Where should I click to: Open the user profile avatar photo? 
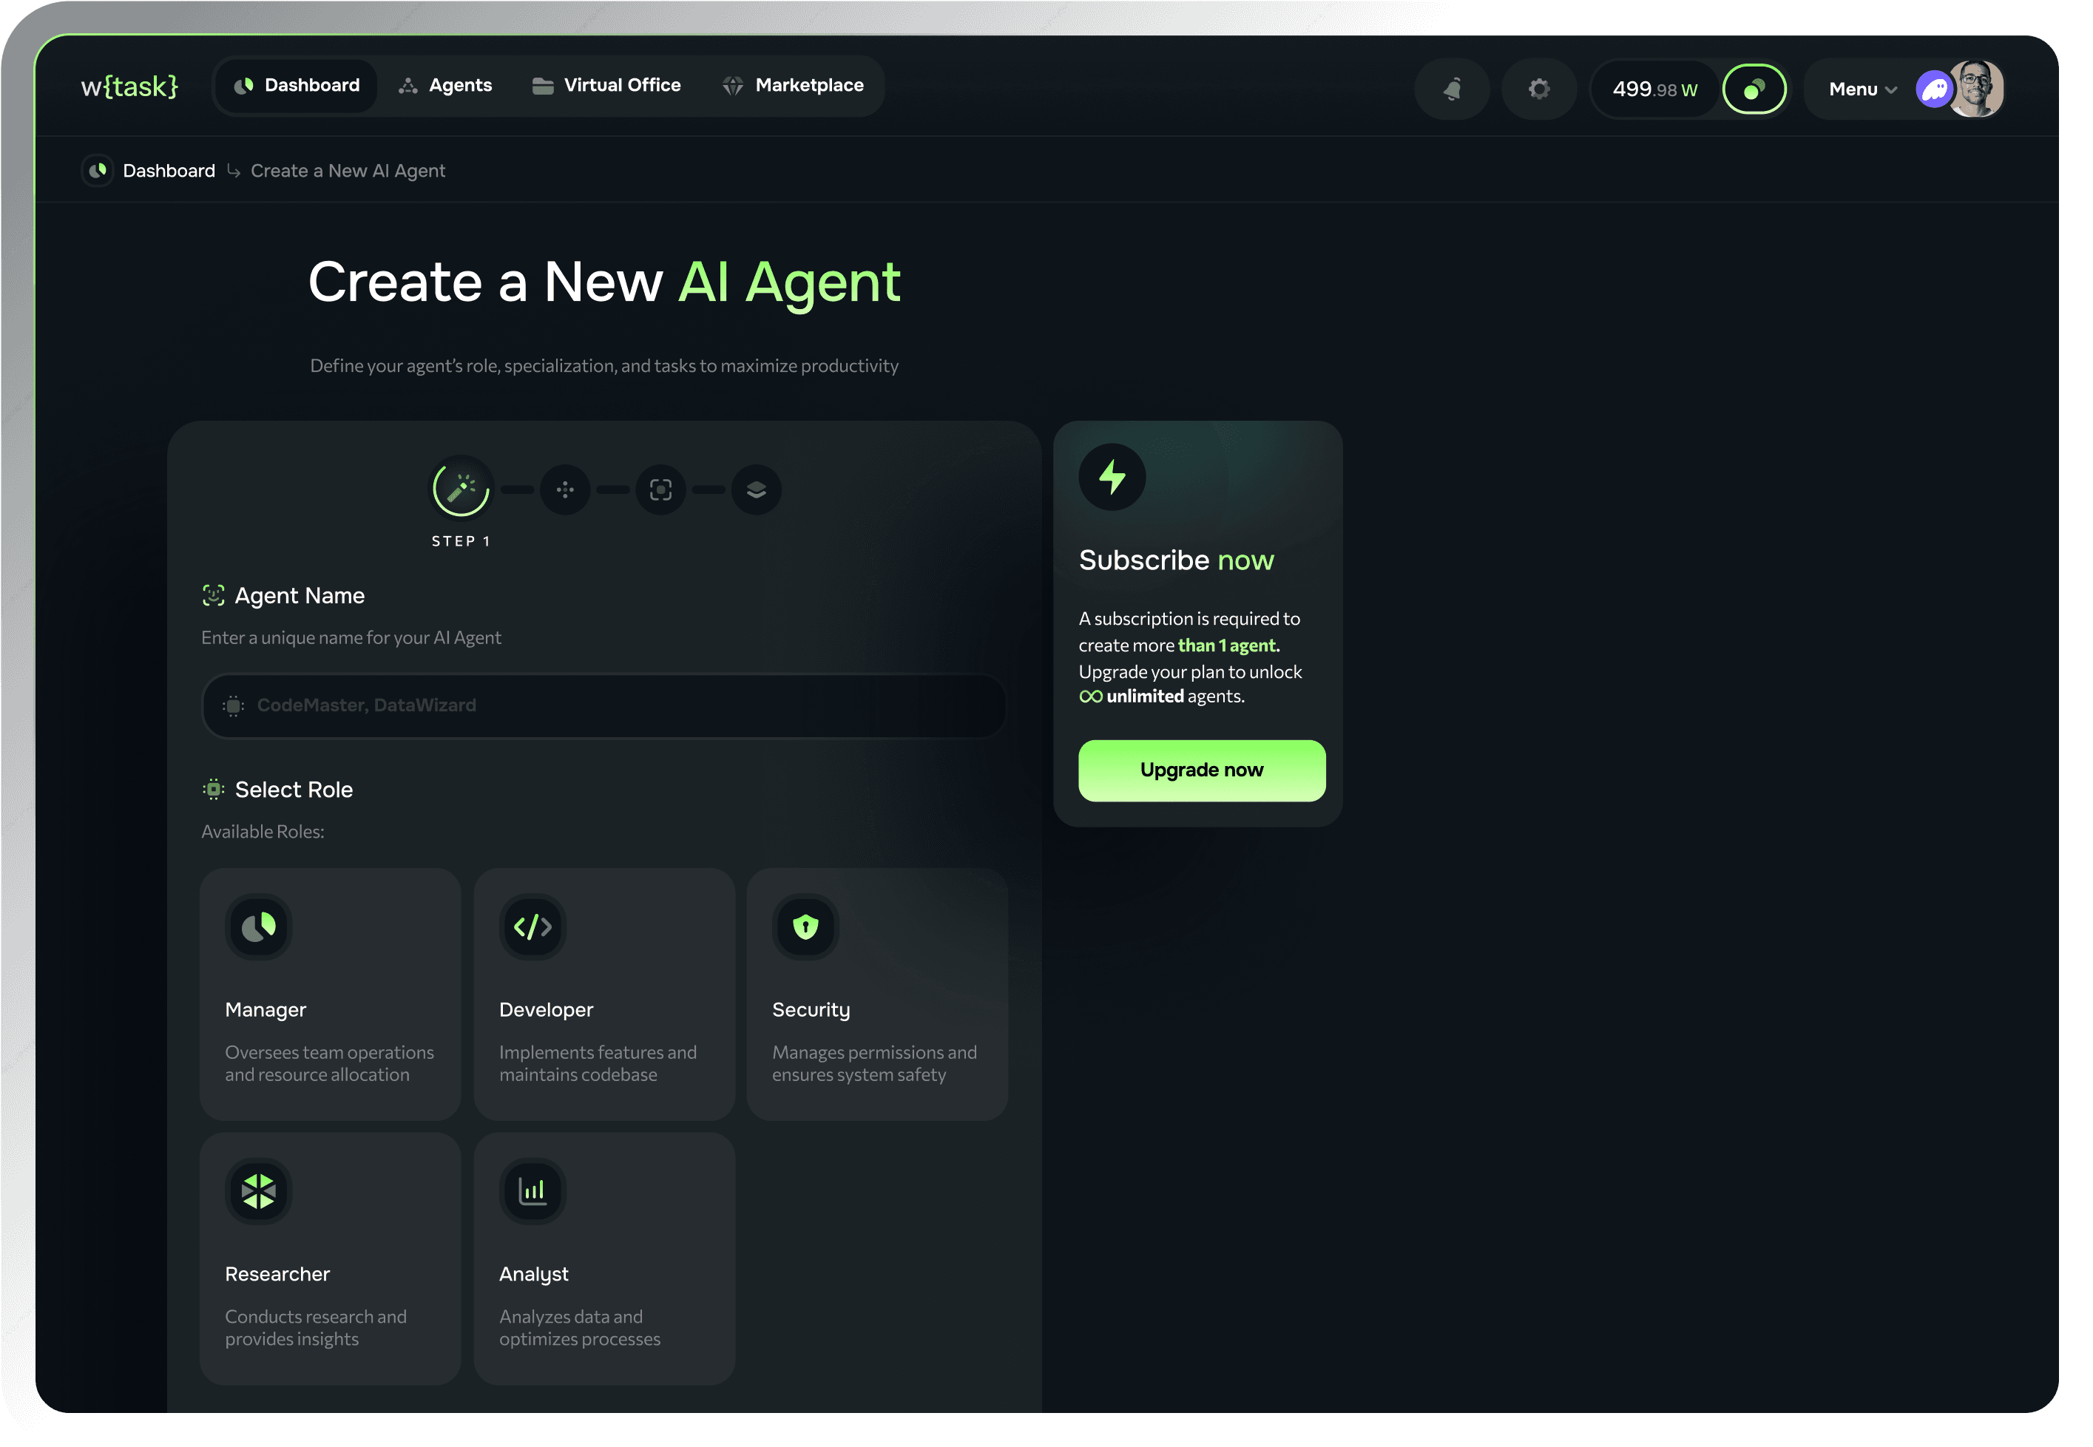point(1977,89)
